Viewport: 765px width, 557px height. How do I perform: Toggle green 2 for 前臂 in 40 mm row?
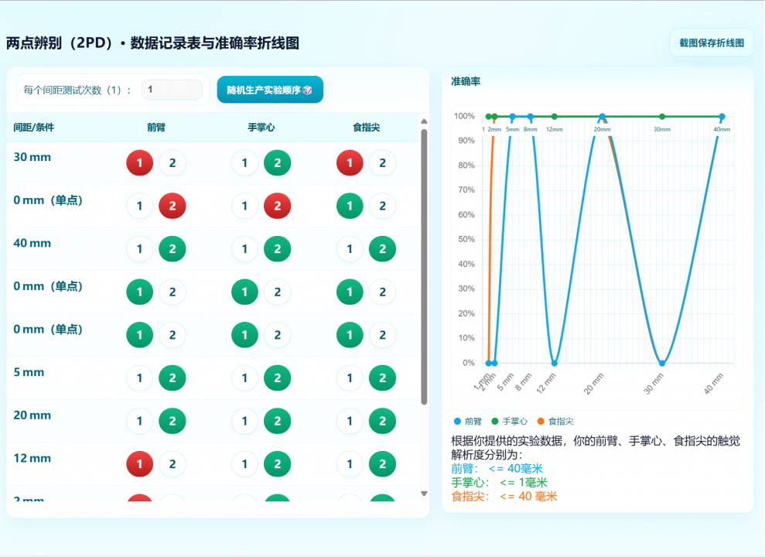(172, 249)
